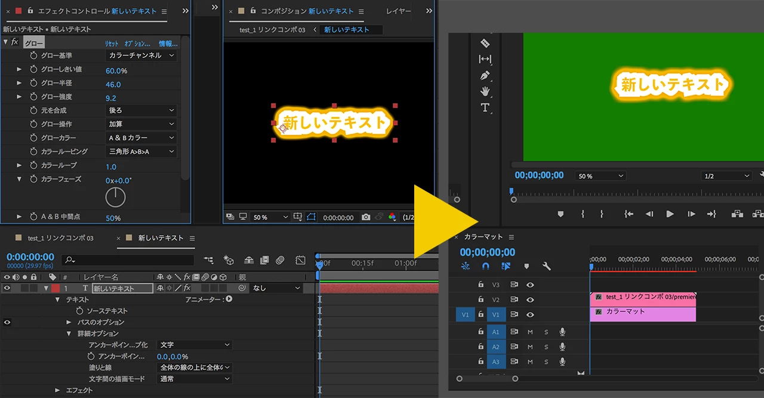Toggle V1 track output eye
The height and width of the screenshot is (398, 764).
tap(530, 314)
